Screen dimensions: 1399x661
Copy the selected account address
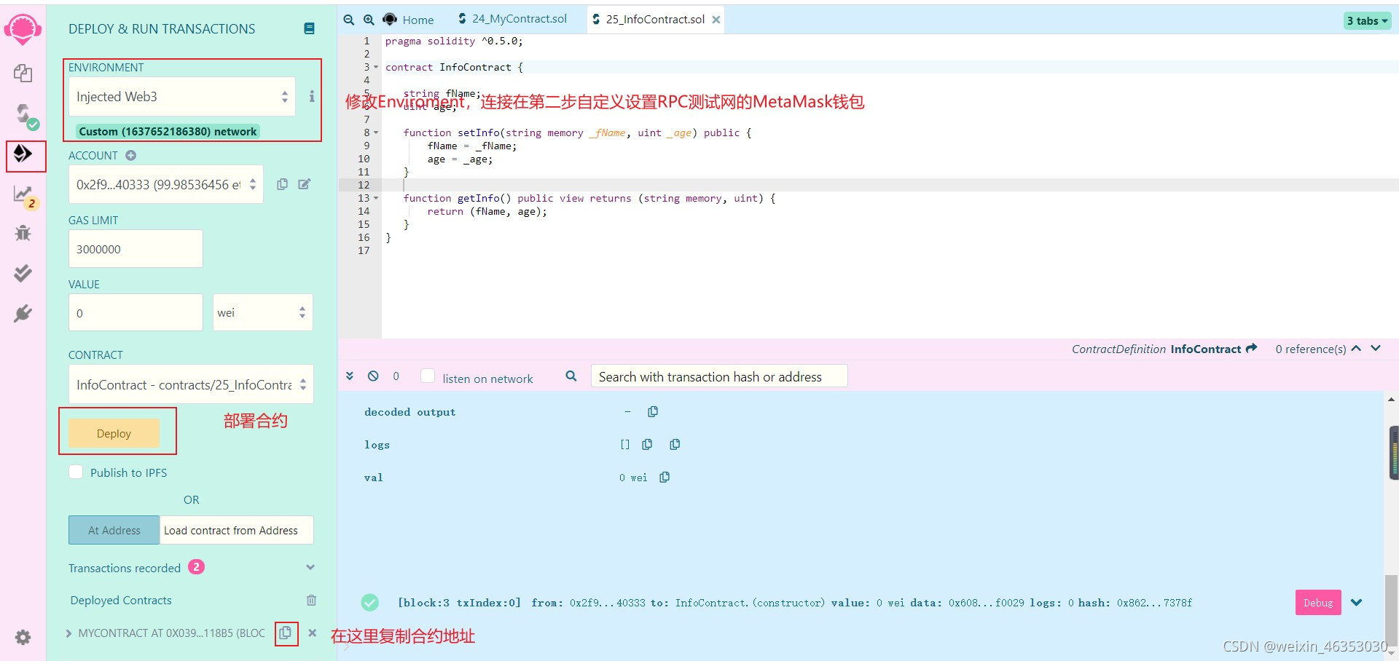click(282, 184)
